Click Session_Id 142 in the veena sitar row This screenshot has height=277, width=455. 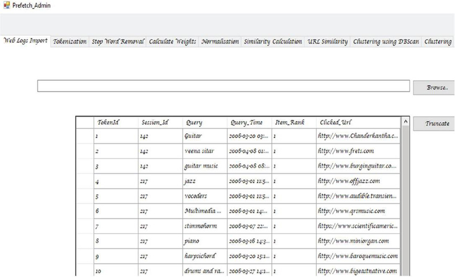pos(160,151)
